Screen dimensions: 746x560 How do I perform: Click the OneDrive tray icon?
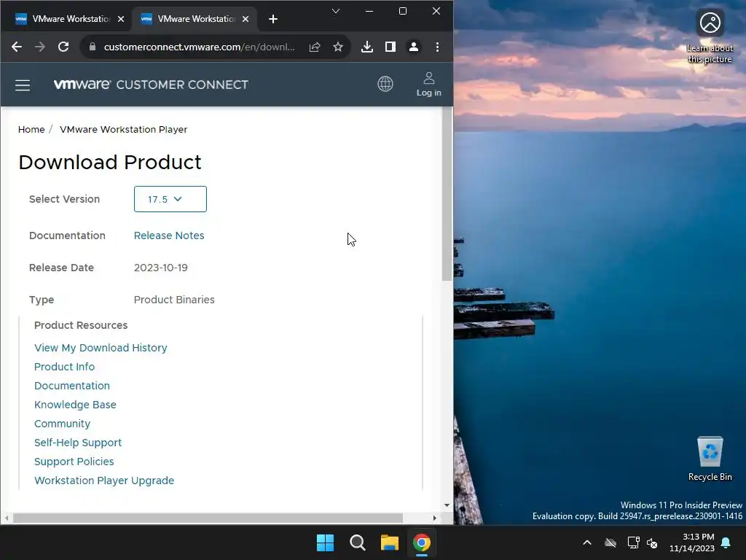pos(610,542)
